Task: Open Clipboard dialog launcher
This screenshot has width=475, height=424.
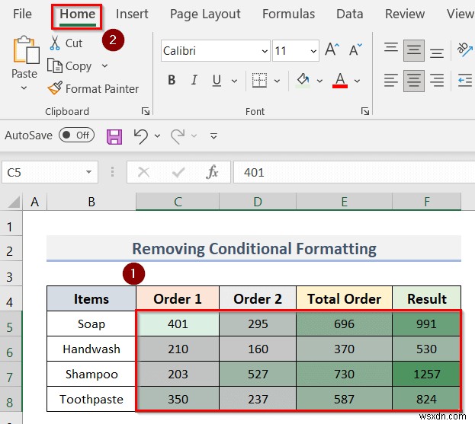Action: (146, 111)
